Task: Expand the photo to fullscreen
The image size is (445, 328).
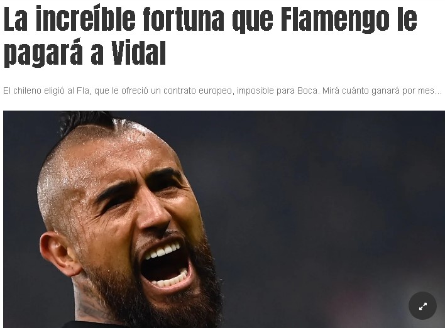Action: tap(422, 305)
